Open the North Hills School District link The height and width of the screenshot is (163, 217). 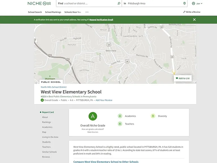pyautogui.click(x=54, y=87)
